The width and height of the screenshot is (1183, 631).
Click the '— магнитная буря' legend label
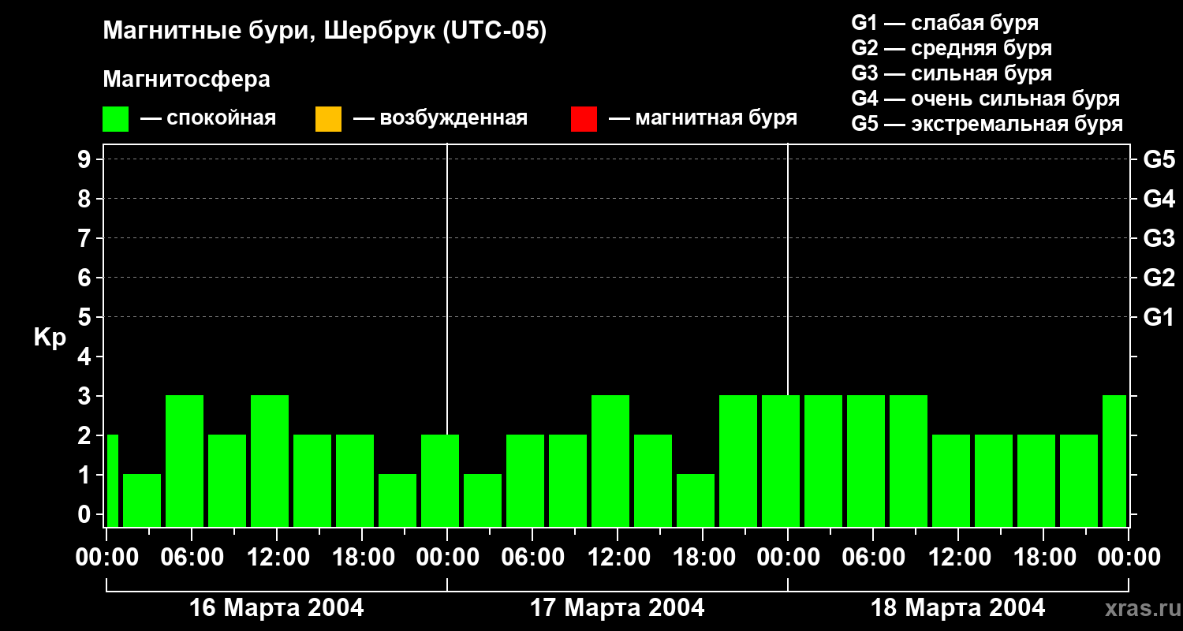(703, 118)
